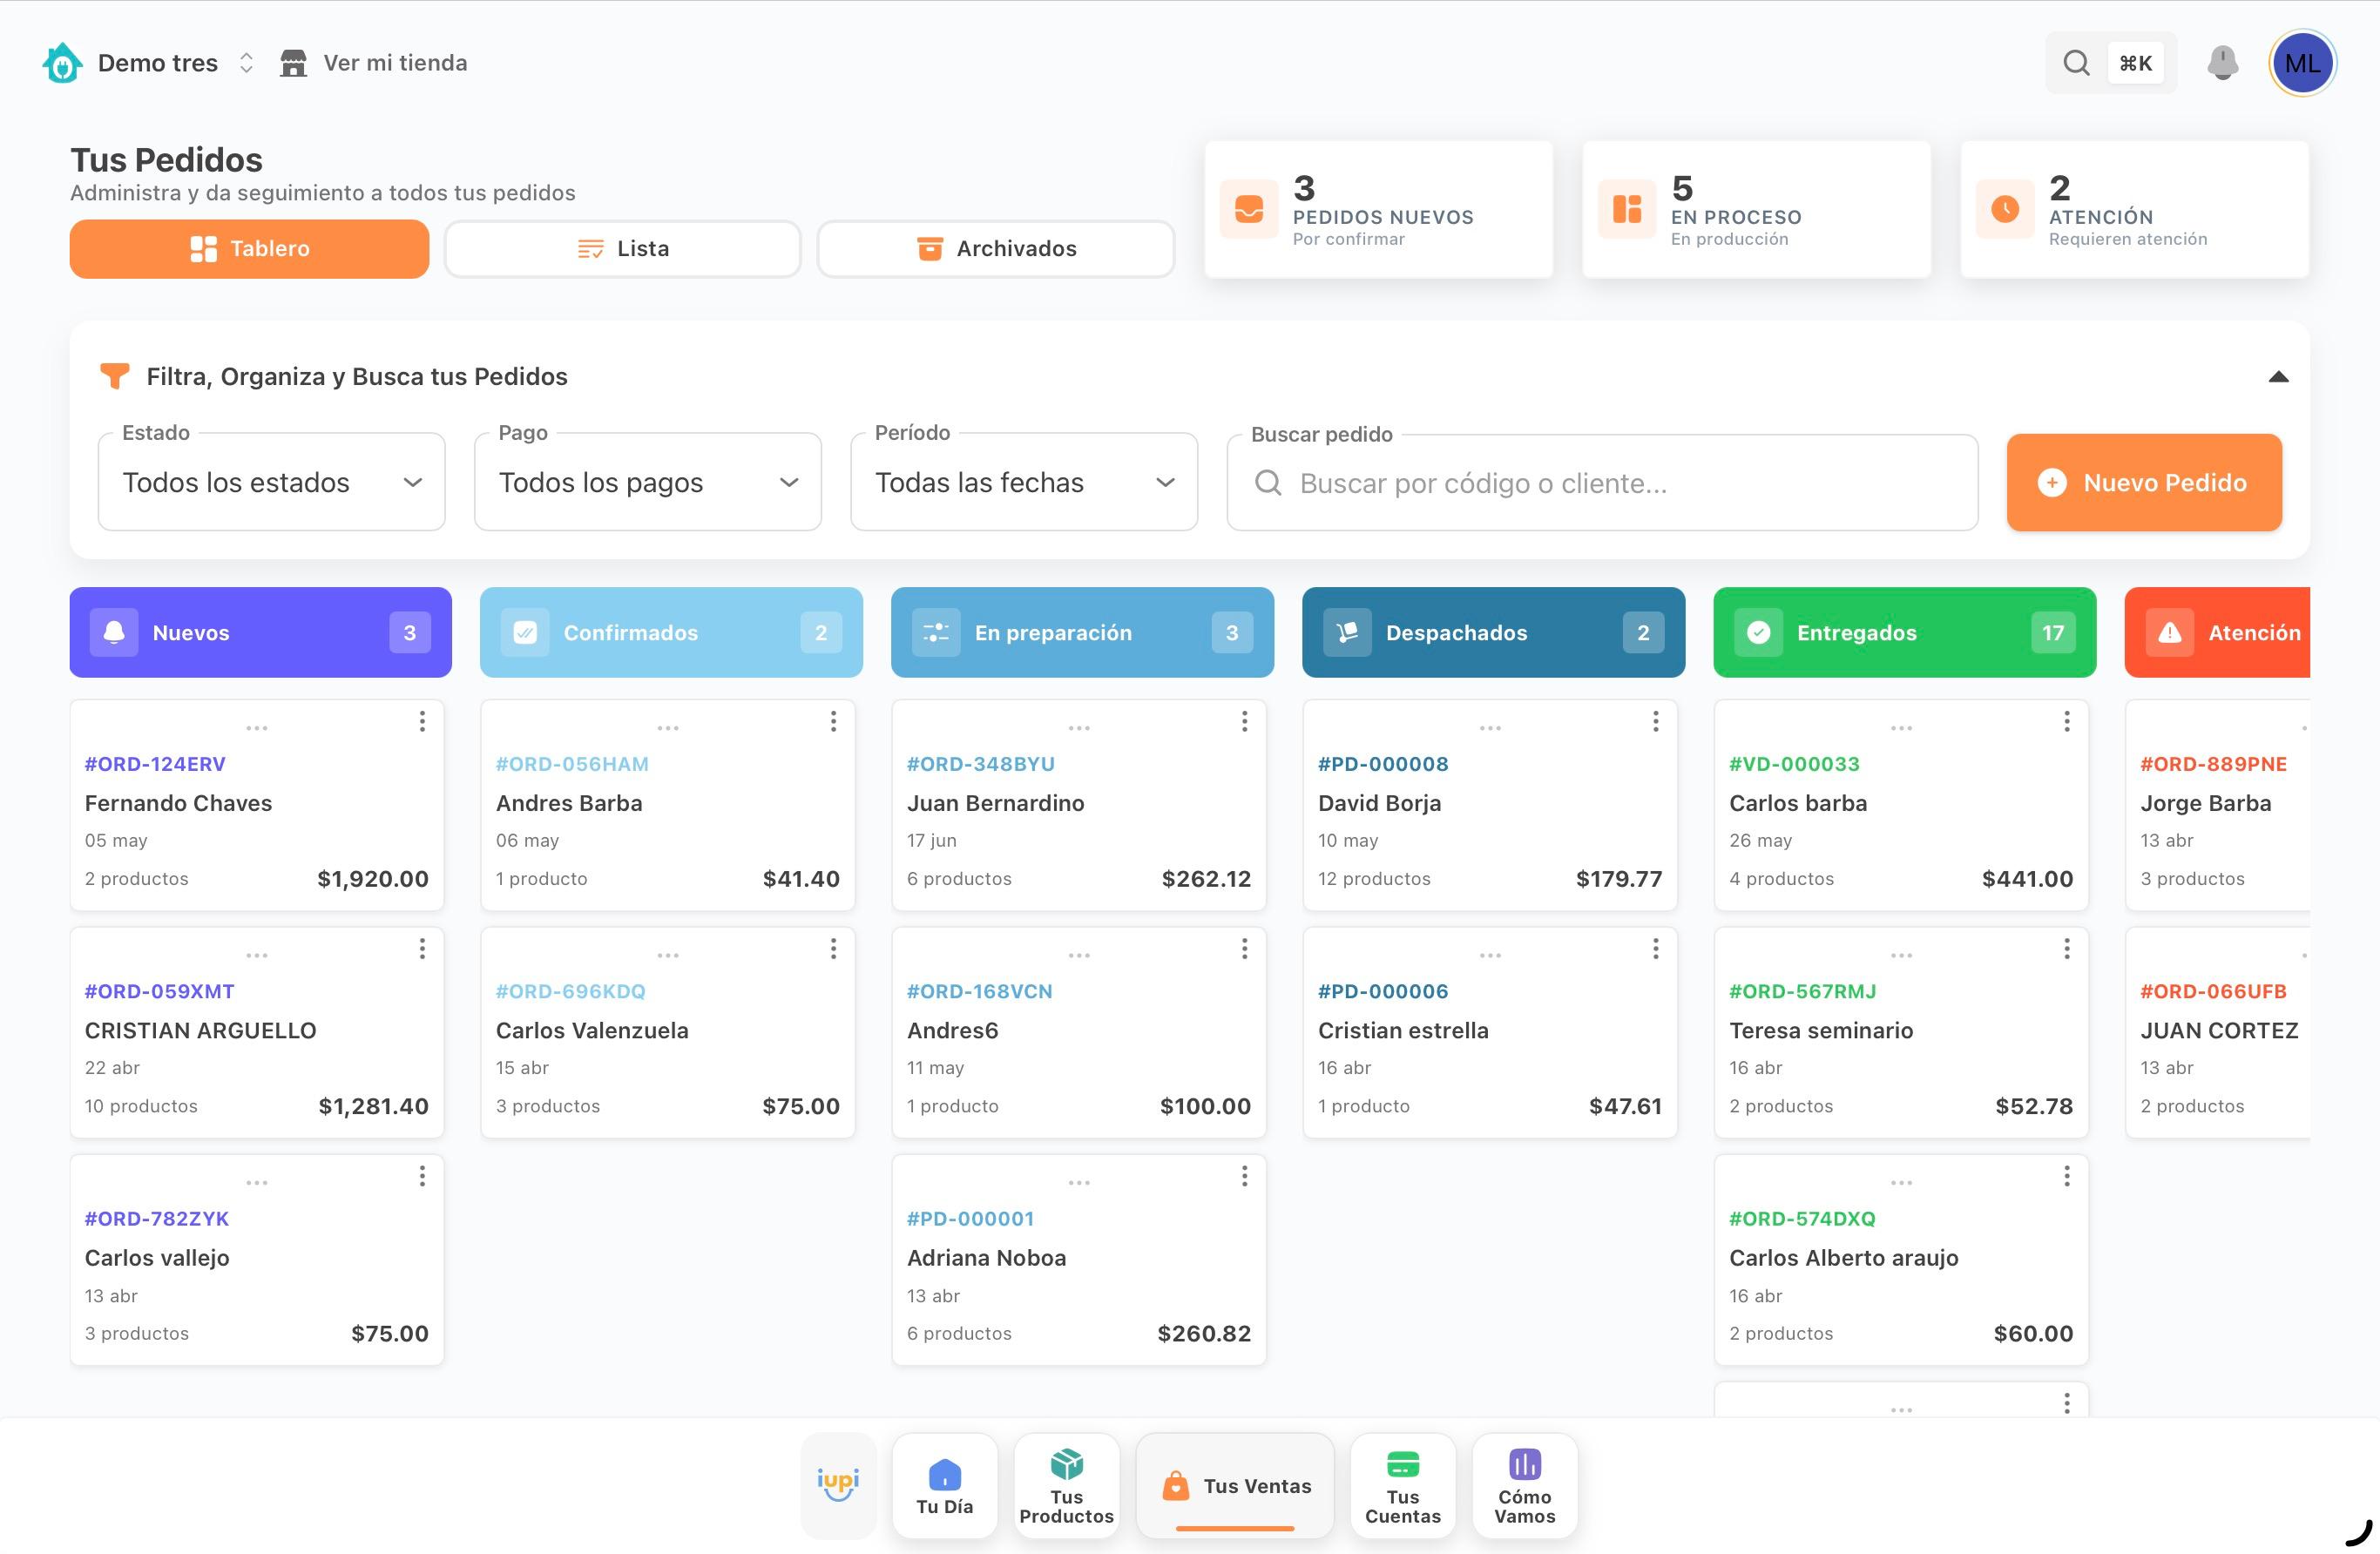Click the Pedidos Nuevos card icon
Screen dimensions: 2380x1554
point(1249,209)
